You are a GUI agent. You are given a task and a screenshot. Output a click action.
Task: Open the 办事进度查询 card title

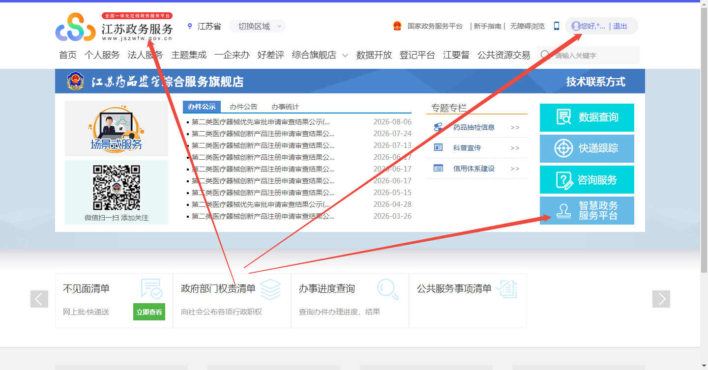327,288
